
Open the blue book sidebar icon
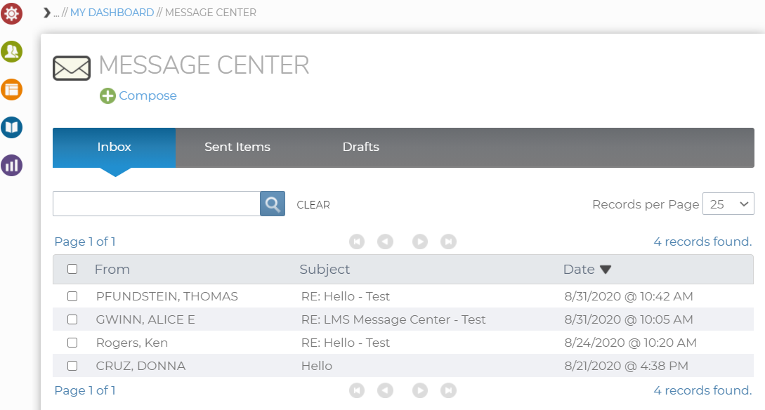[x=11, y=127]
